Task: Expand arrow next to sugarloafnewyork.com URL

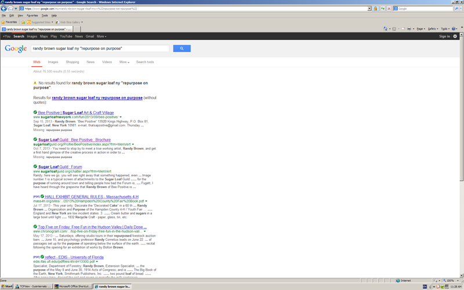Action: [121, 117]
